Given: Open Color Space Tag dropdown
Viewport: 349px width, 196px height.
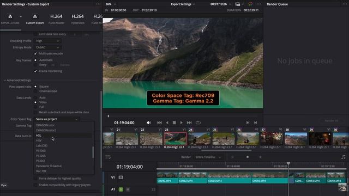Looking at the screenshot, I should (57, 119).
